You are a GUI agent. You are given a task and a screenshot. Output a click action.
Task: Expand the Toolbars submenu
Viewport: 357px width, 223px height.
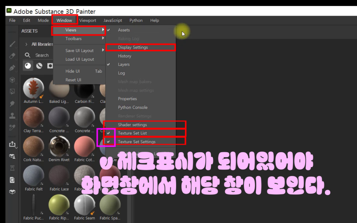79,39
